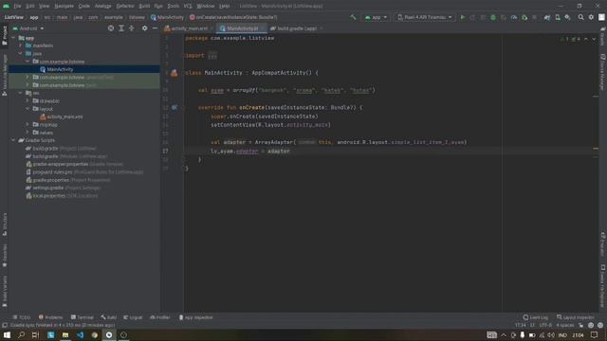The image size is (607, 341).
Task: Expand the mipmap folder
Action: (x=28, y=124)
